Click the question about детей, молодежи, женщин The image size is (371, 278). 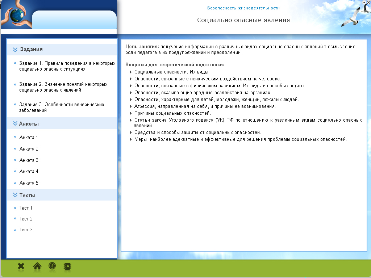click(217, 99)
